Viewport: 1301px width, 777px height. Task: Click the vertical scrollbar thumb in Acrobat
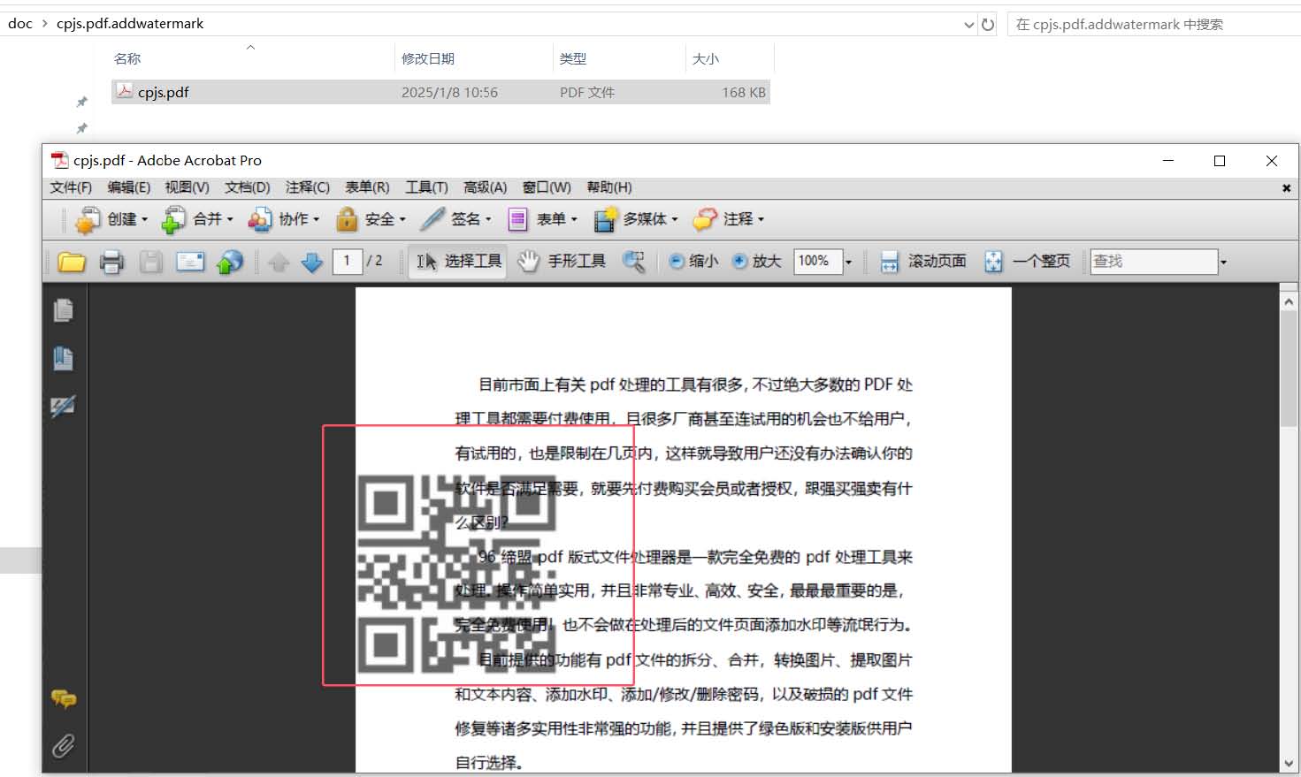(x=1289, y=369)
